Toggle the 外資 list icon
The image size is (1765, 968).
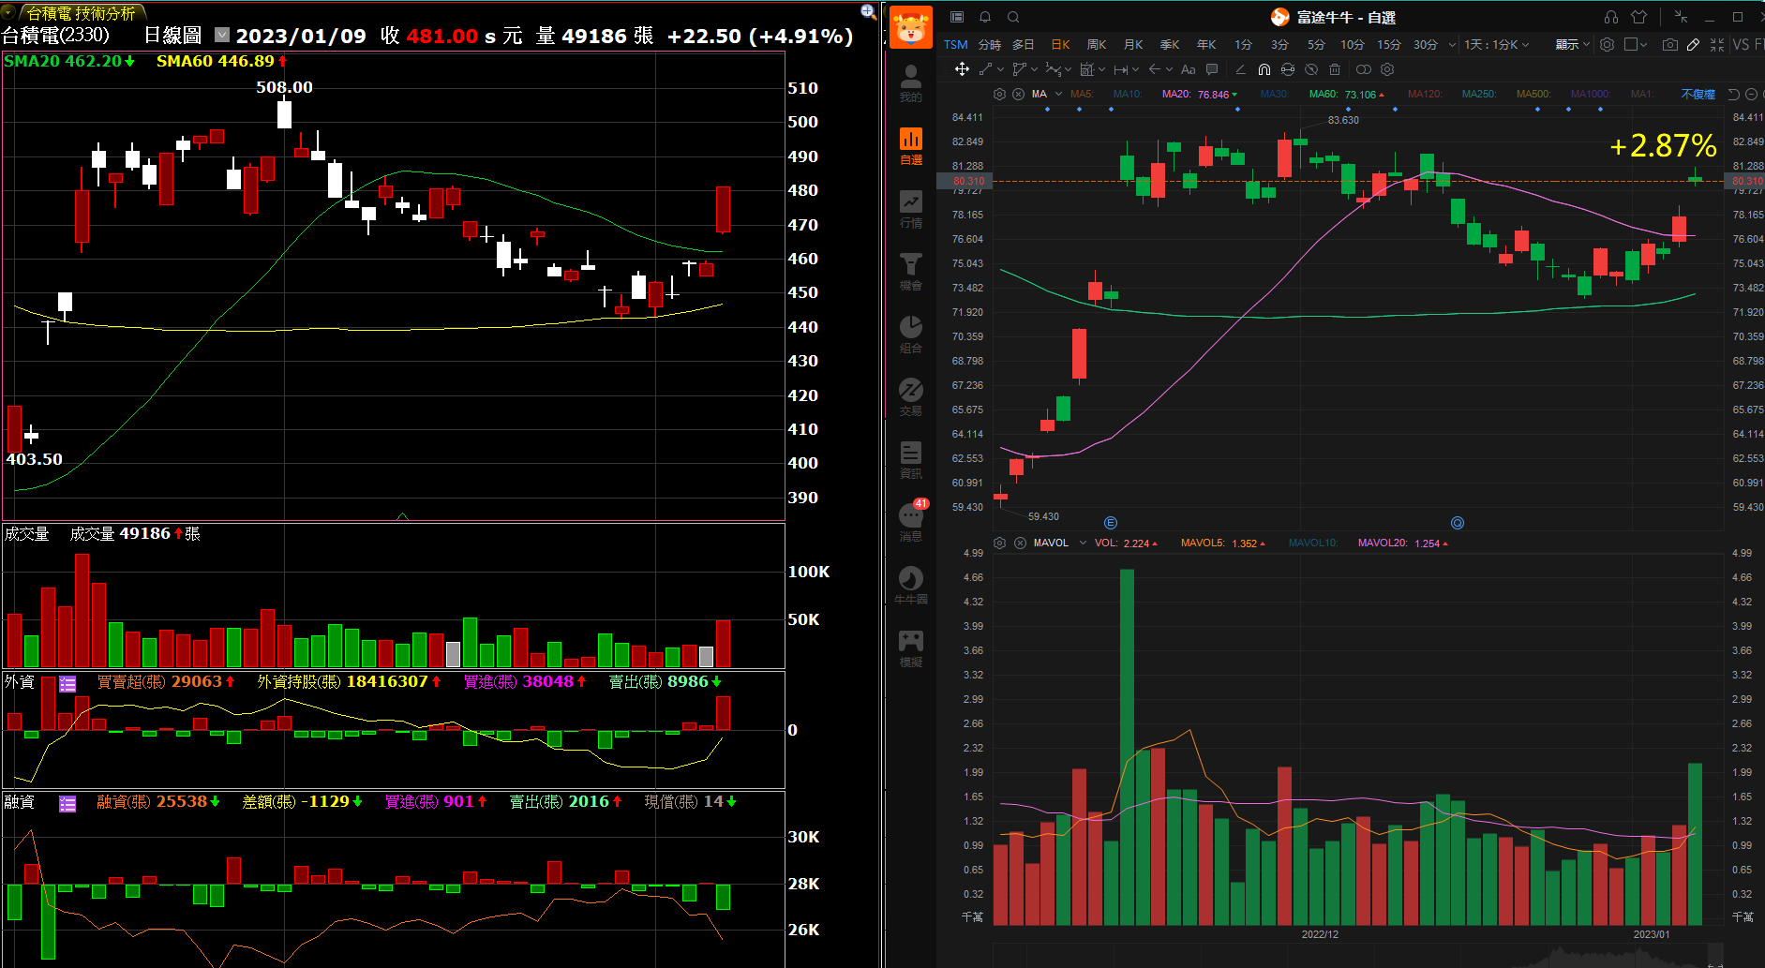click(67, 684)
